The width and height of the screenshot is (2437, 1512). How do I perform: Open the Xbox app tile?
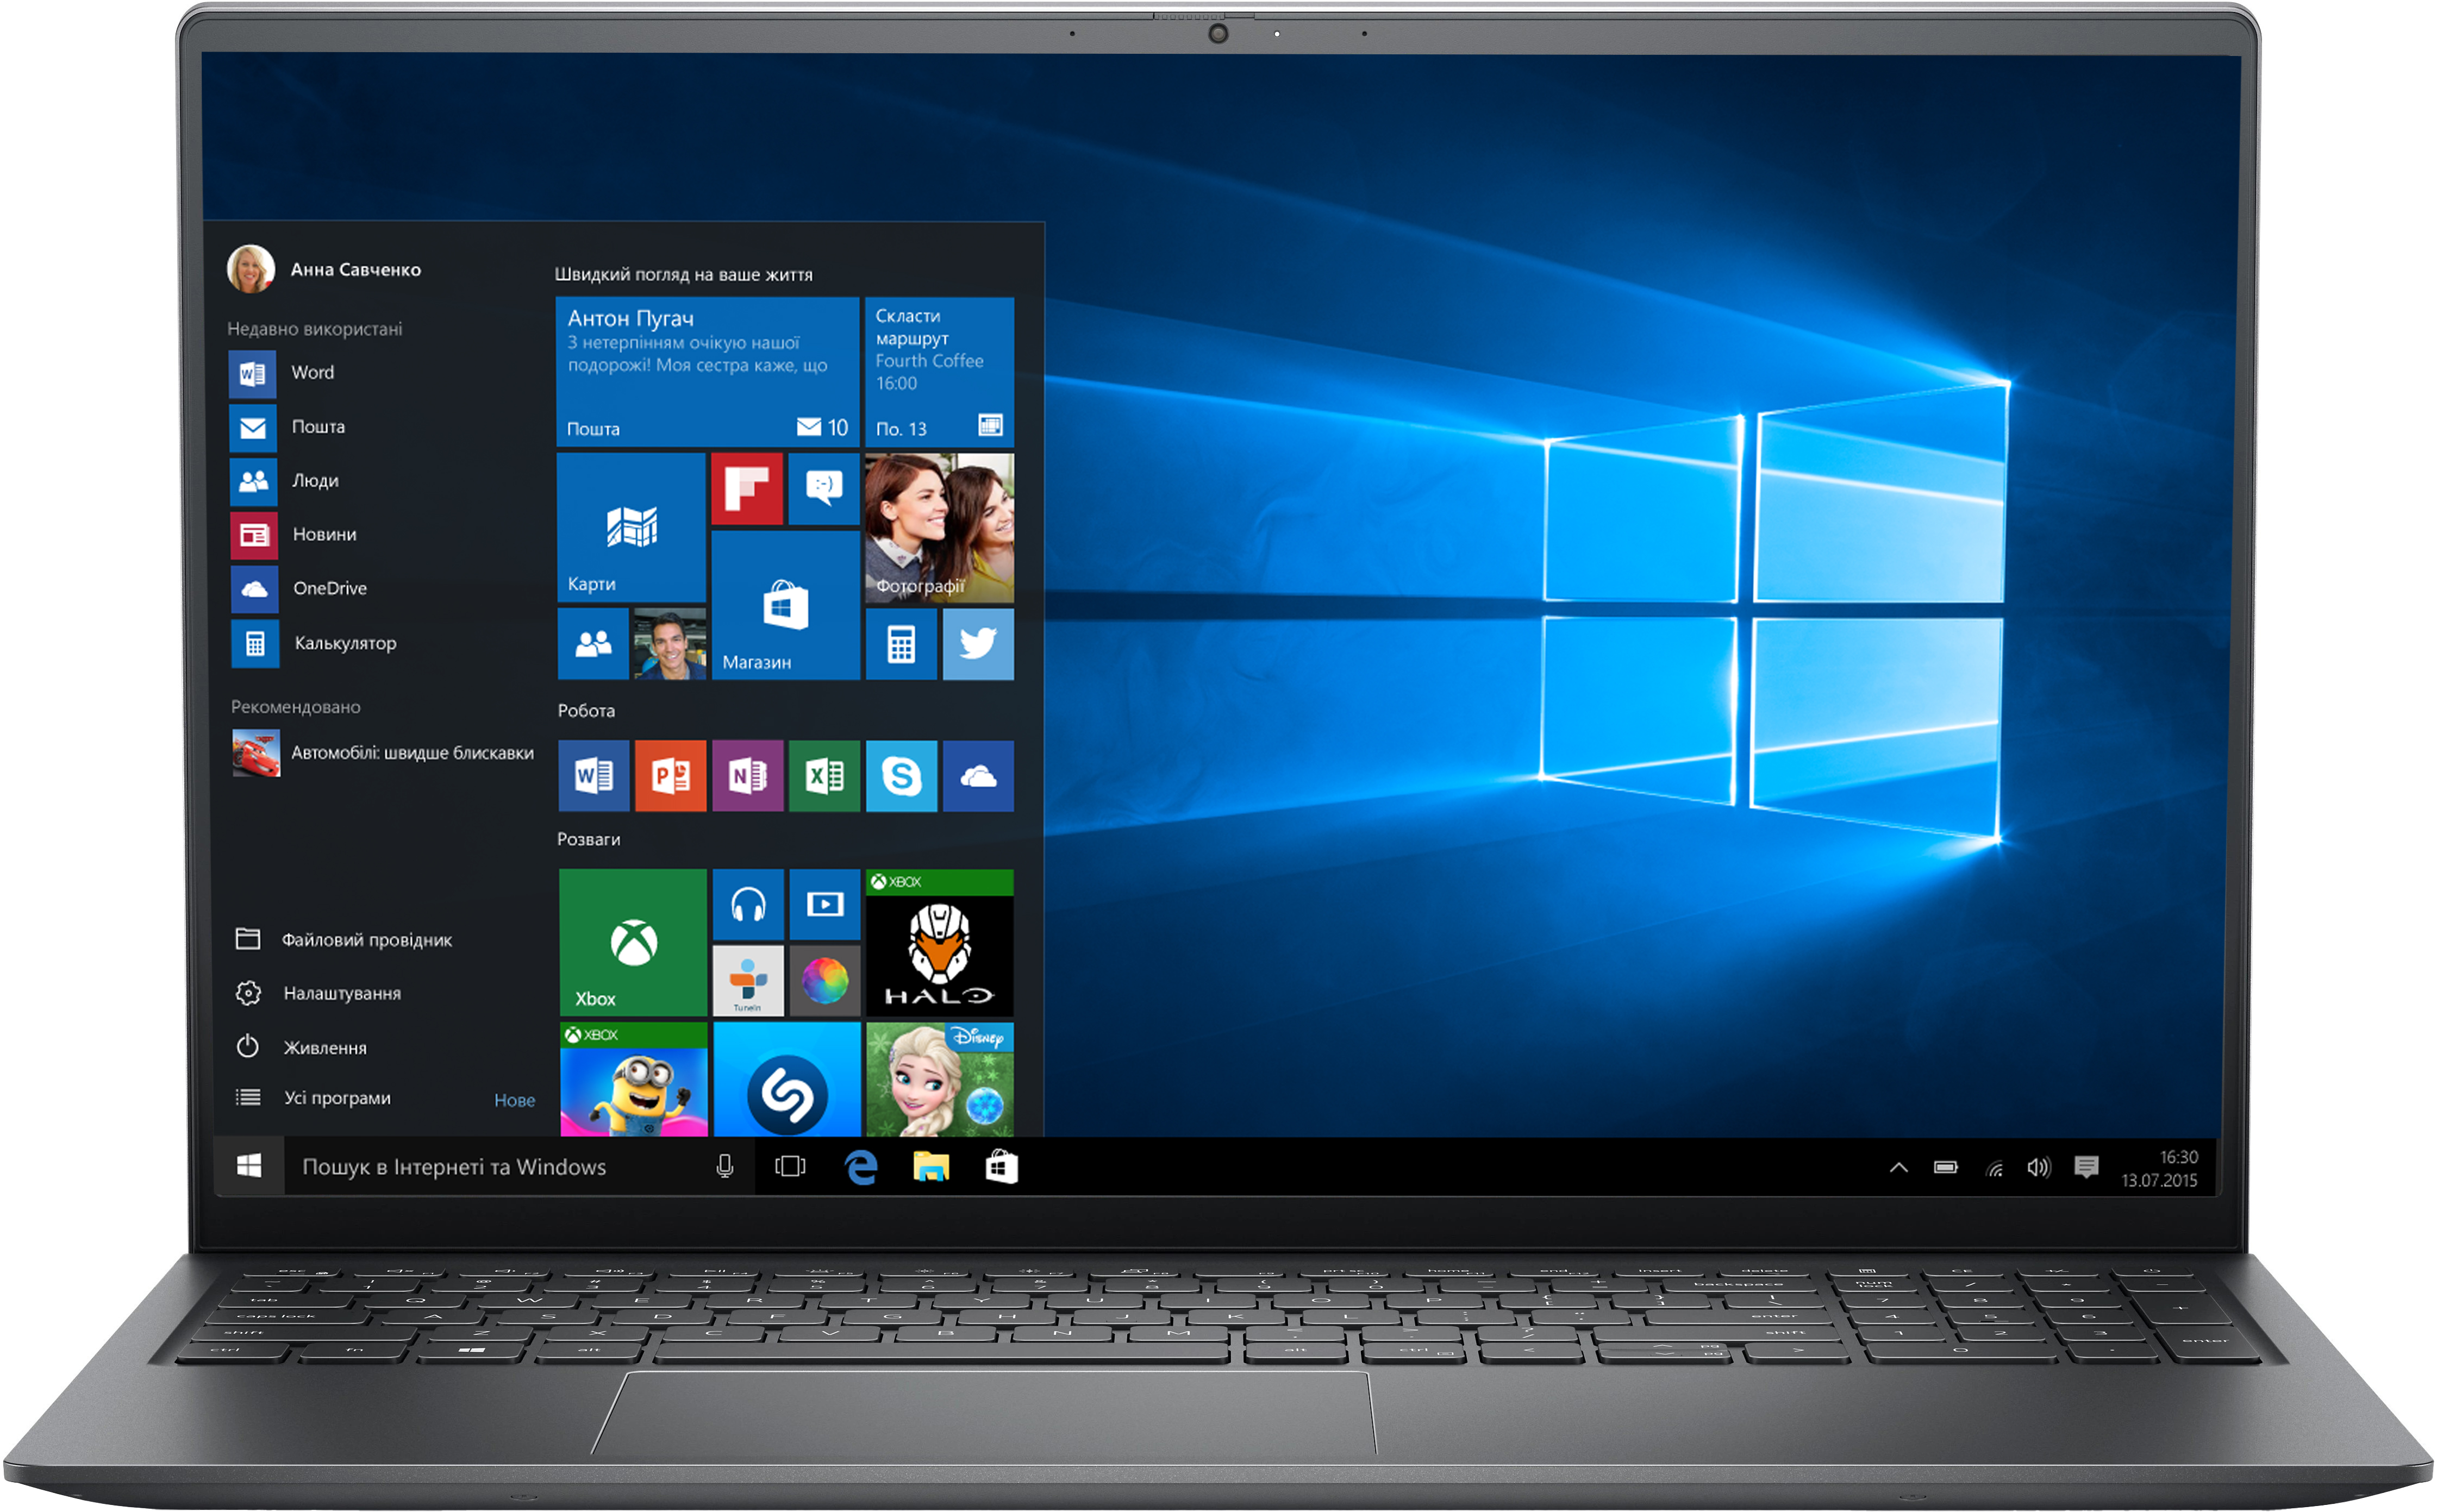click(x=630, y=963)
